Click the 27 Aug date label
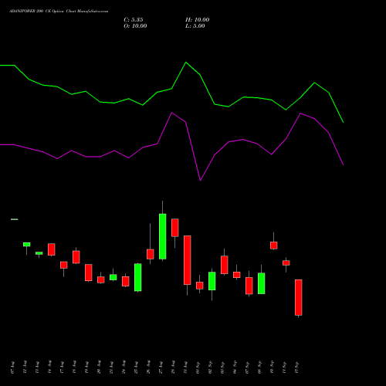386x386 pixels. pyautogui.click(x=161, y=367)
